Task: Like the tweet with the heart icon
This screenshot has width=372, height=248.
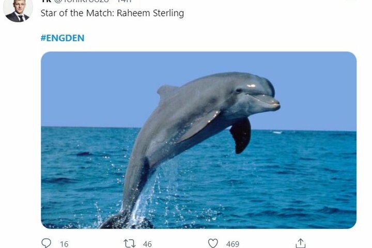Action: (x=213, y=243)
